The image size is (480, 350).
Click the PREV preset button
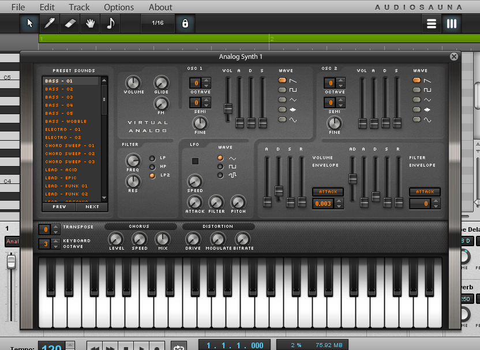coord(59,207)
